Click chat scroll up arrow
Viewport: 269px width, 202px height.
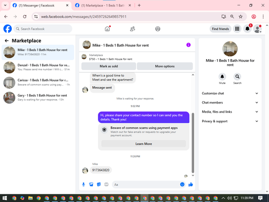click(193, 75)
